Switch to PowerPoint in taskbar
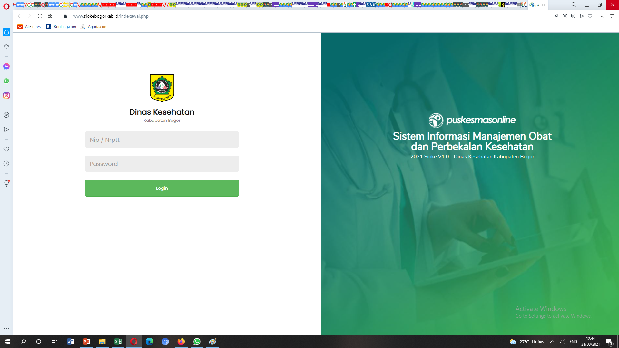This screenshot has height=348, width=619. click(86, 342)
